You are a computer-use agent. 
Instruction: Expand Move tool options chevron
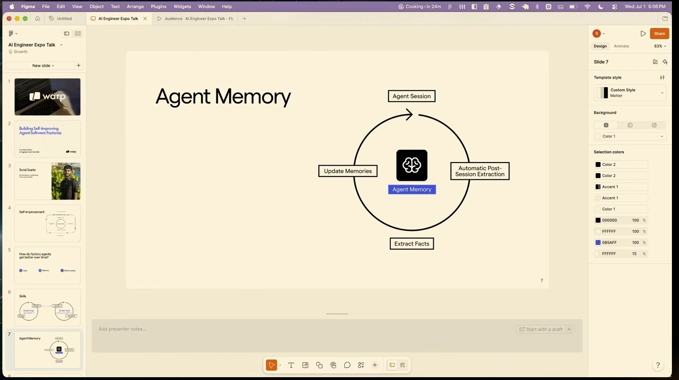tap(280, 365)
